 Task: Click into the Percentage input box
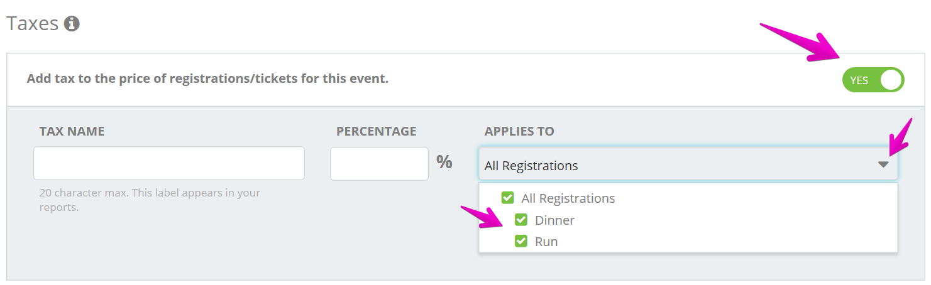click(379, 163)
